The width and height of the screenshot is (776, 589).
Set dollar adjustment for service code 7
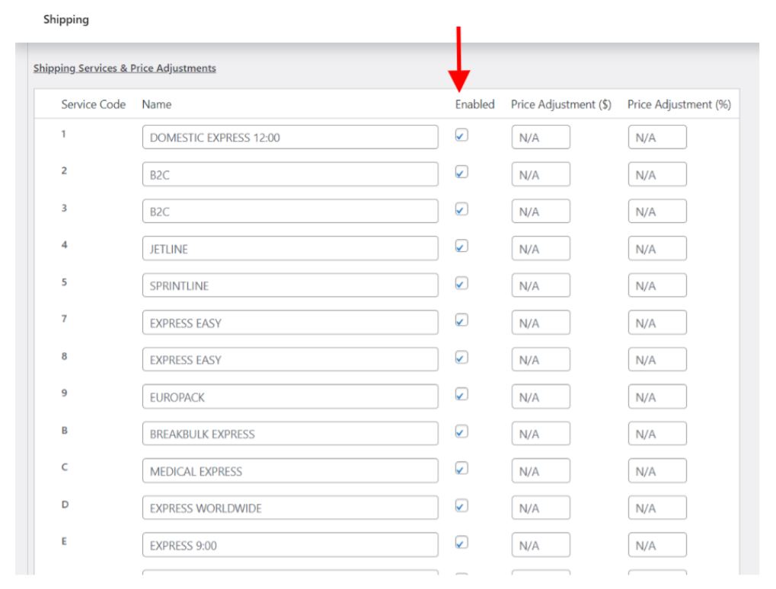(x=541, y=323)
